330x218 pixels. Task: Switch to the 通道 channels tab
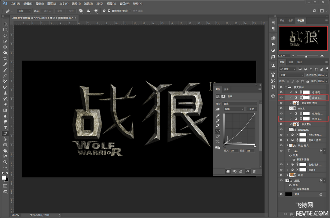tap(291, 62)
